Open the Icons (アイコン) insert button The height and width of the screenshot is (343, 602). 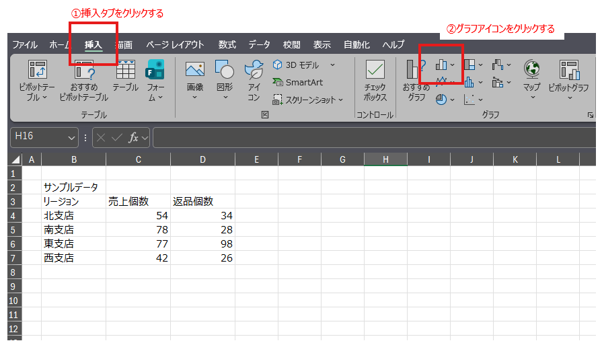(x=254, y=71)
